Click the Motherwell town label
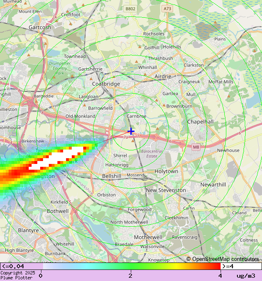Viewport: 262px width, 281px height. click(x=148, y=237)
